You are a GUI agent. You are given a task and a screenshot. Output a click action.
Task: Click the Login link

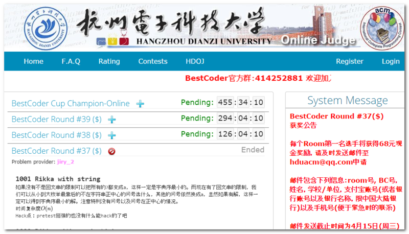[x=391, y=61]
